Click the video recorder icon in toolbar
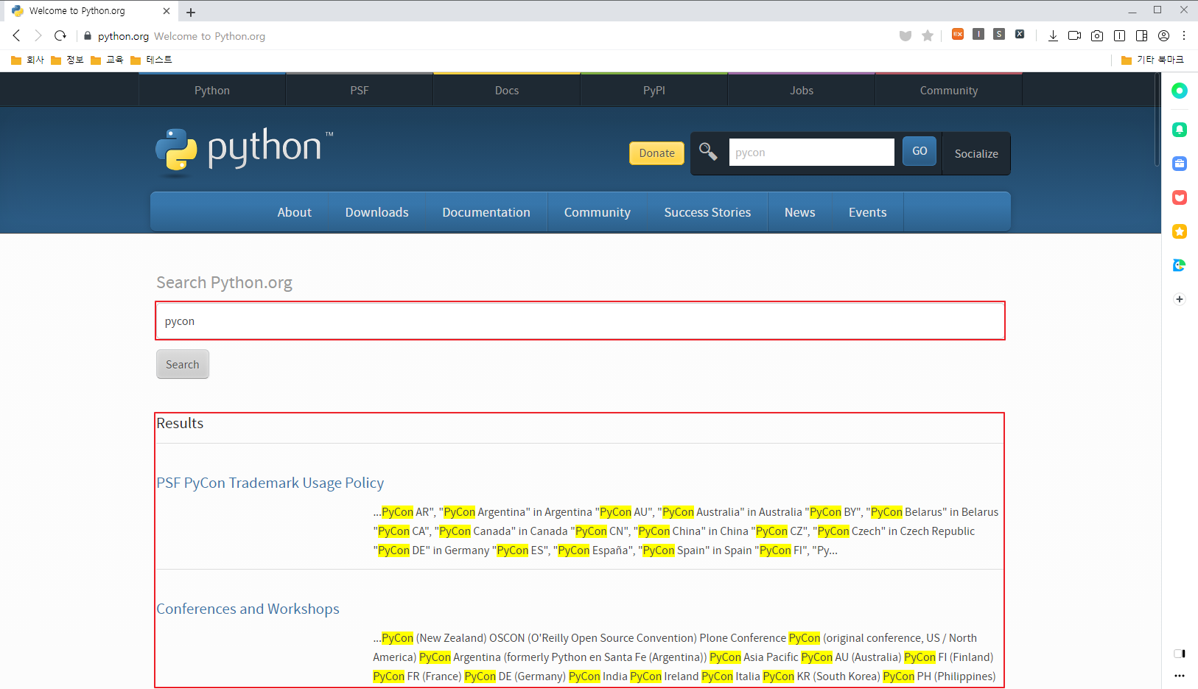The image size is (1198, 689). pos(1075,35)
